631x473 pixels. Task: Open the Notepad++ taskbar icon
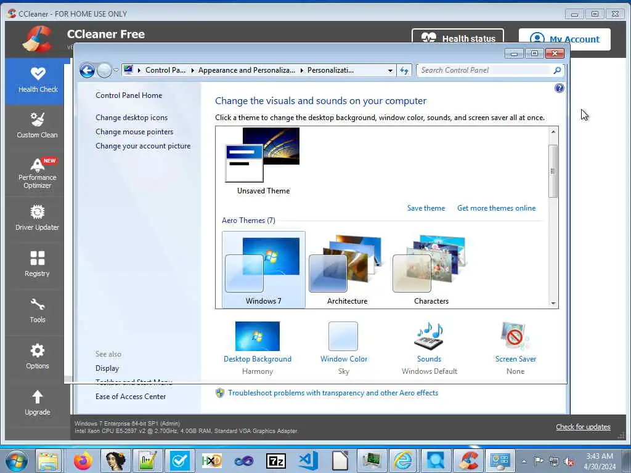pos(148,461)
